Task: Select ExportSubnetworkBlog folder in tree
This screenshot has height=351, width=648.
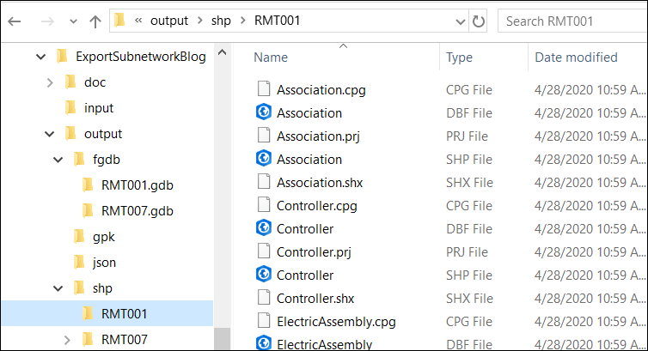Action: pyautogui.click(x=140, y=57)
